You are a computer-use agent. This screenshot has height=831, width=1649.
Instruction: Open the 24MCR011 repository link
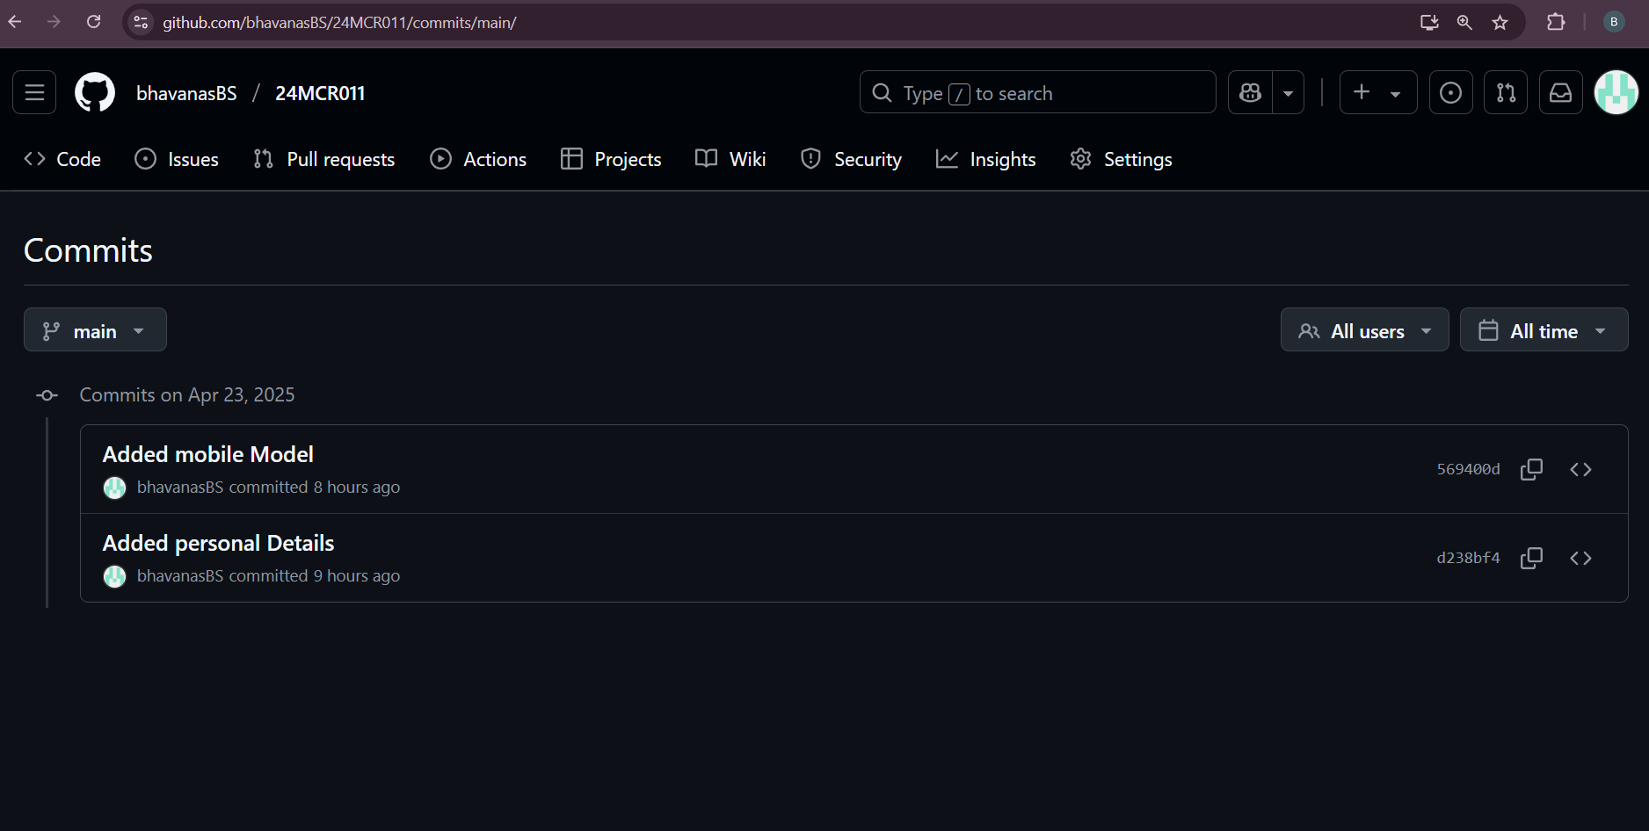point(320,93)
